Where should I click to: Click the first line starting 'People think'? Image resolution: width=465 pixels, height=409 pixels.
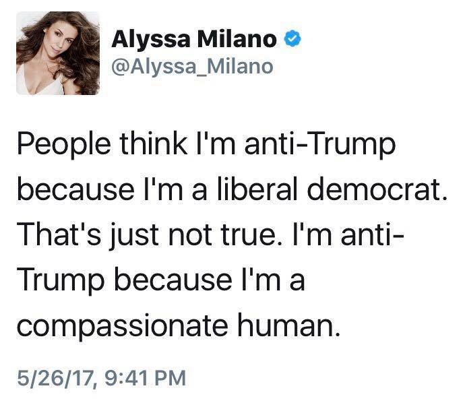click(x=206, y=144)
